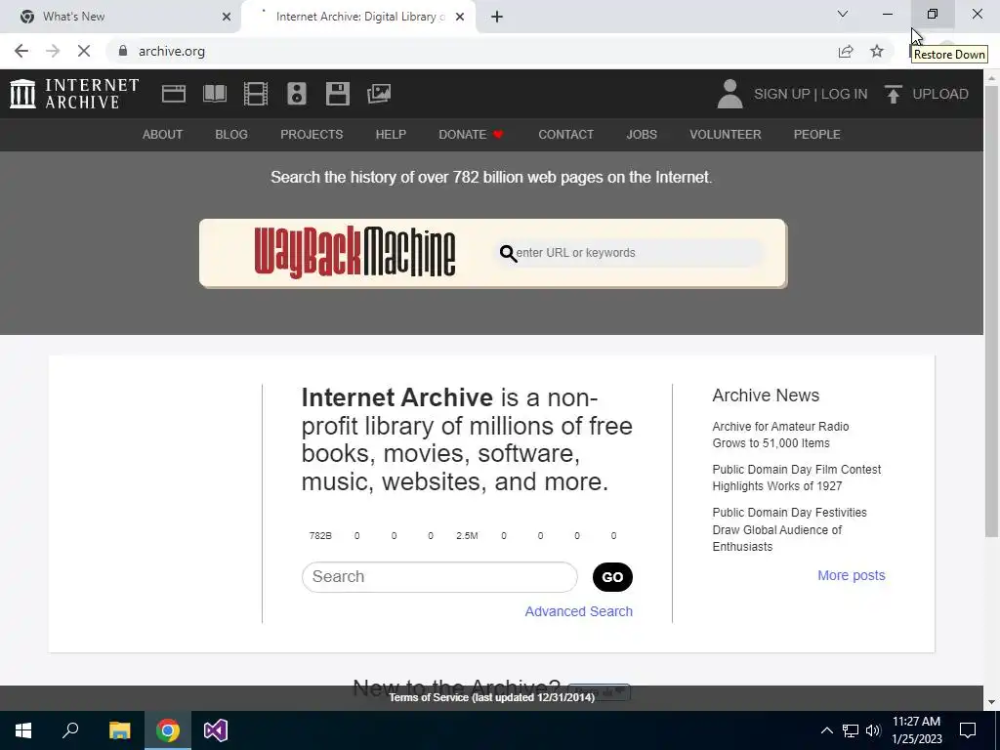Click the black GO button
The height and width of the screenshot is (750, 1000).
pos(612,577)
